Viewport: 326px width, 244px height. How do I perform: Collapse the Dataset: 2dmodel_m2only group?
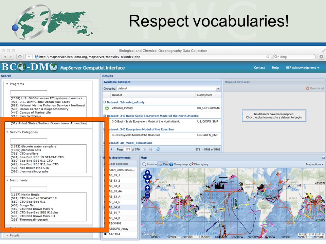coord(105,102)
